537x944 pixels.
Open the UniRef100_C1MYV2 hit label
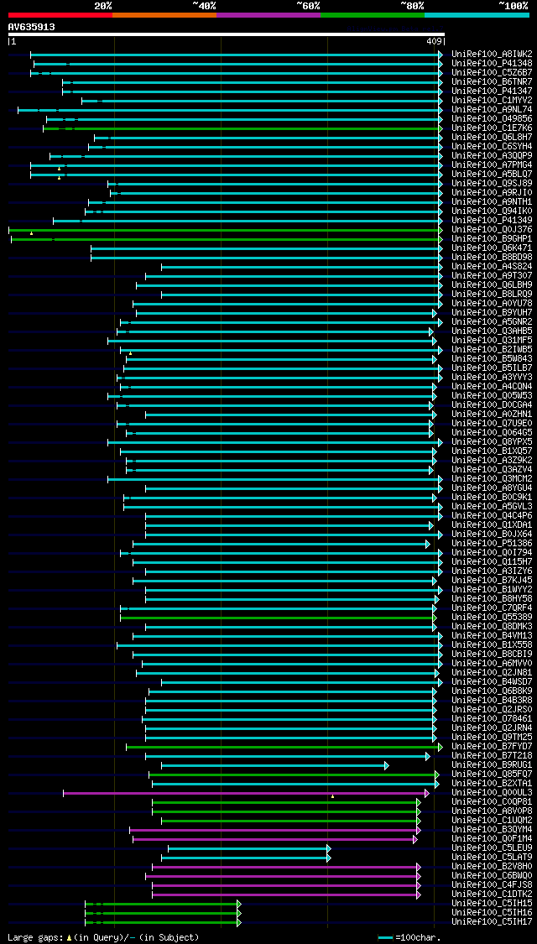tap(492, 101)
